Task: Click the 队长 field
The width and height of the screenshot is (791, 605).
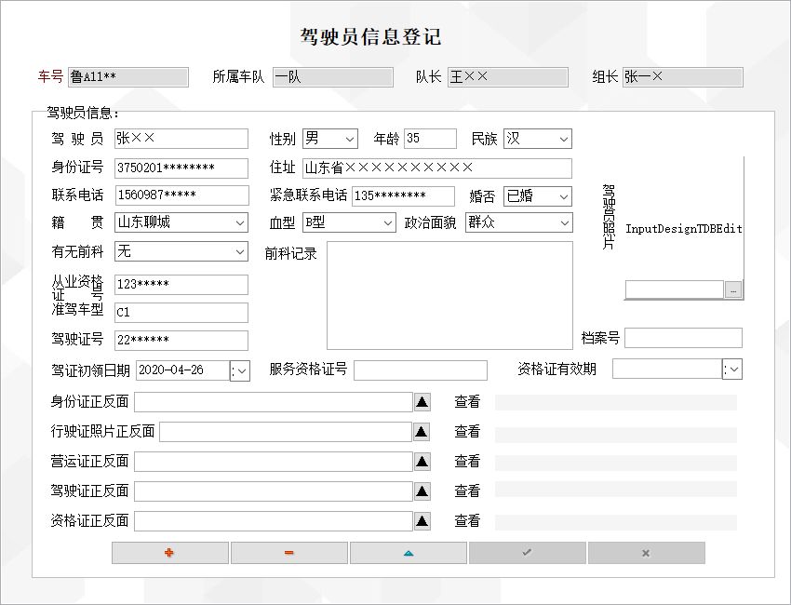Action: (508, 77)
